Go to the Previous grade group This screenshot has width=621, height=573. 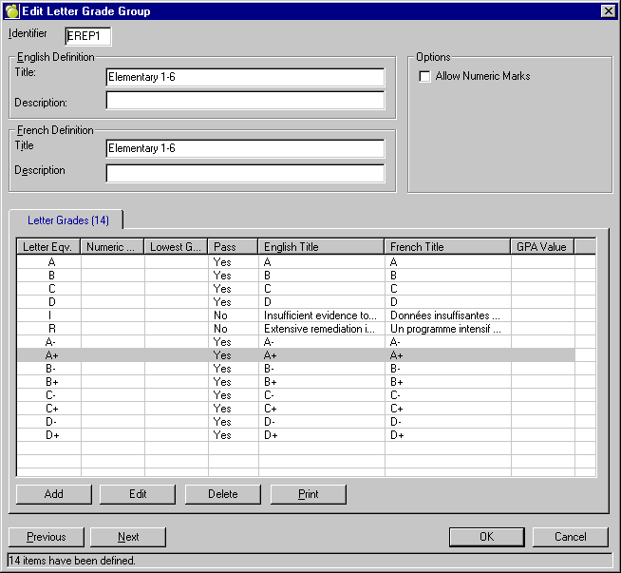pyautogui.click(x=47, y=537)
